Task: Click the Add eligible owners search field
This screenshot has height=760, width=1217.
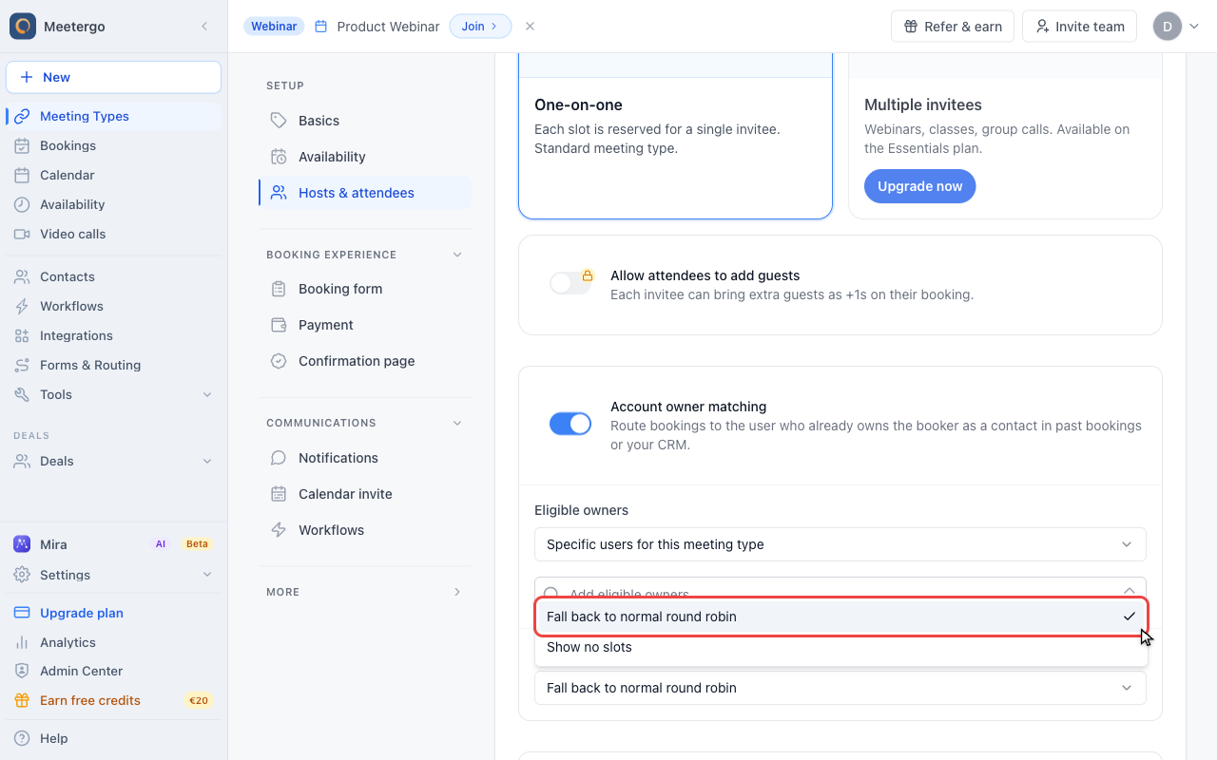Action: pos(840,589)
